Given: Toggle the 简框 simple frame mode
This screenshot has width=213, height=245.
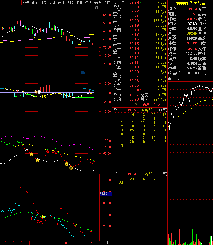Looking at the screenshot, I should (x=79, y=3).
